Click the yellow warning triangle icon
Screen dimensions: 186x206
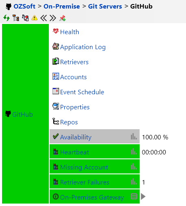pos(34,18)
